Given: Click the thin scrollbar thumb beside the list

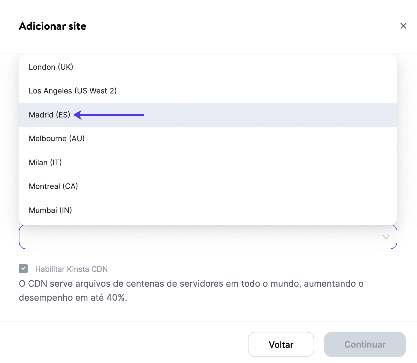Looking at the screenshot, I should [x=397, y=154].
